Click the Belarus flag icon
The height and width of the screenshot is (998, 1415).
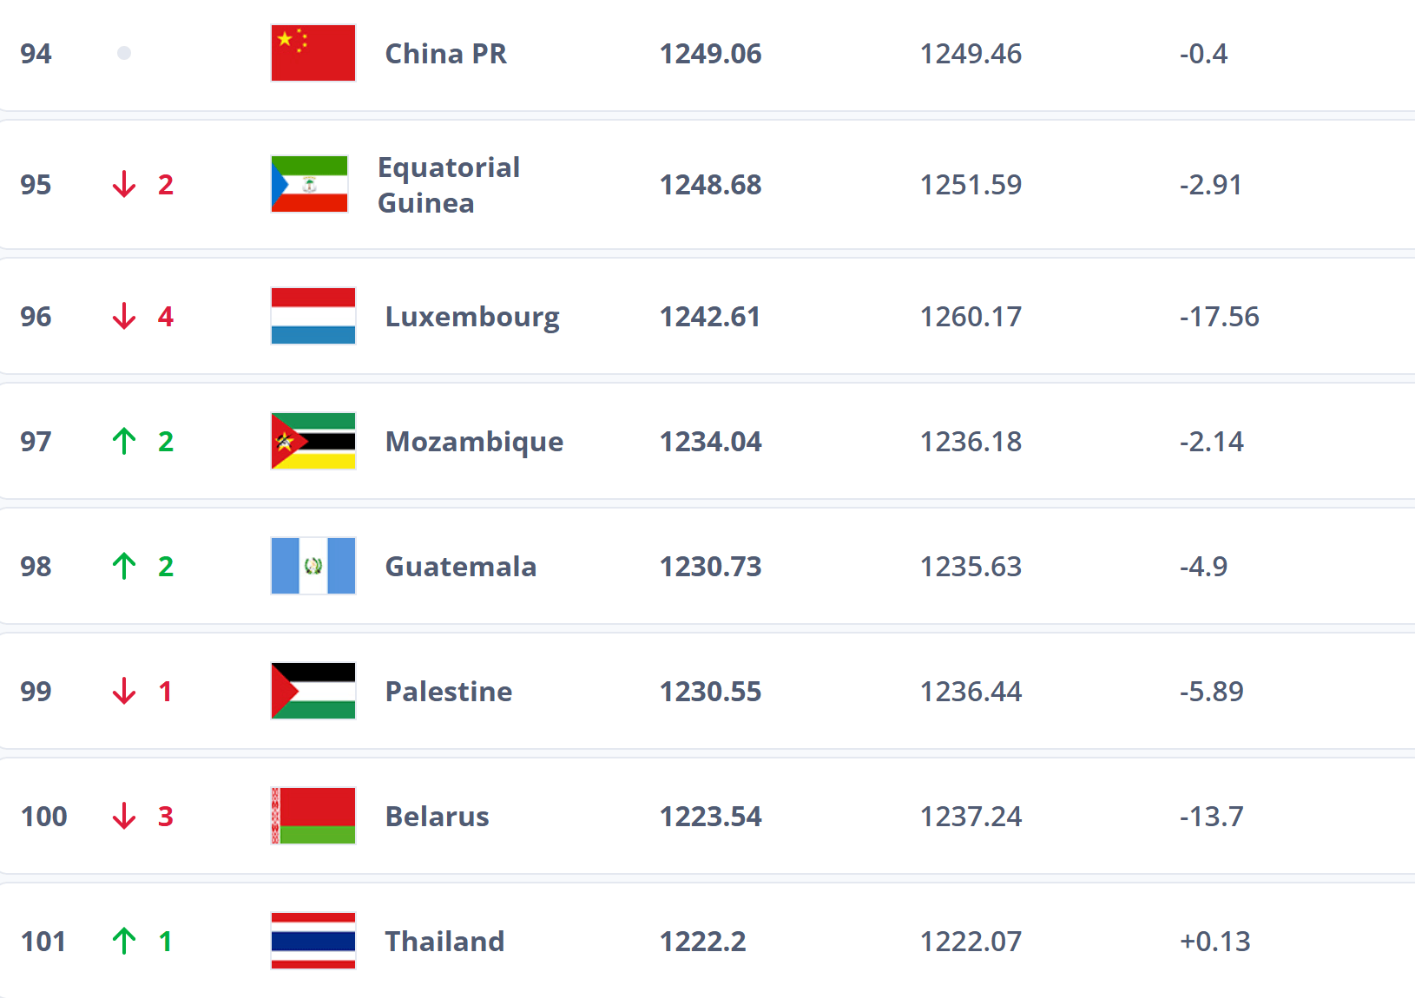coord(313,816)
